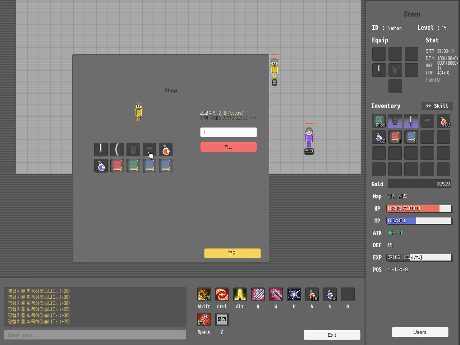
Task: Activate the fireball skill on Ctrl
Action: tap(222, 294)
